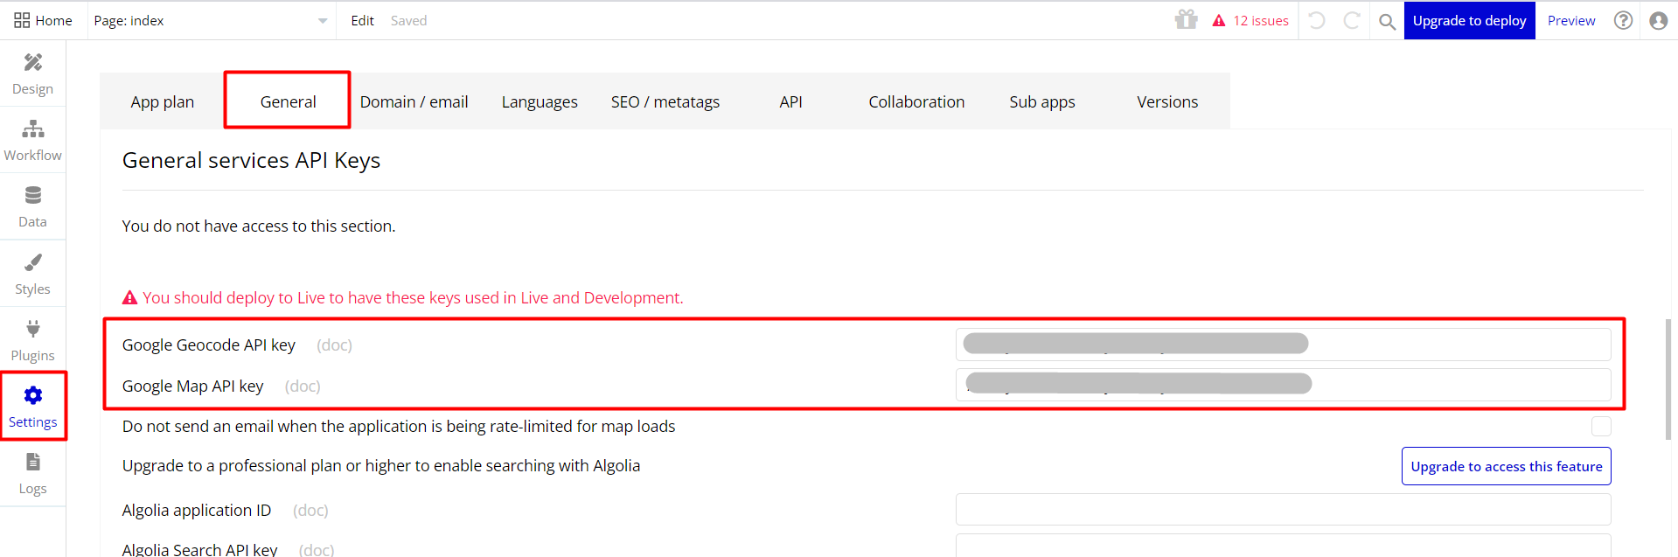1678x557 pixels.
Task: Click the gift icon in top bar
Action: (x=1186, y=20)
